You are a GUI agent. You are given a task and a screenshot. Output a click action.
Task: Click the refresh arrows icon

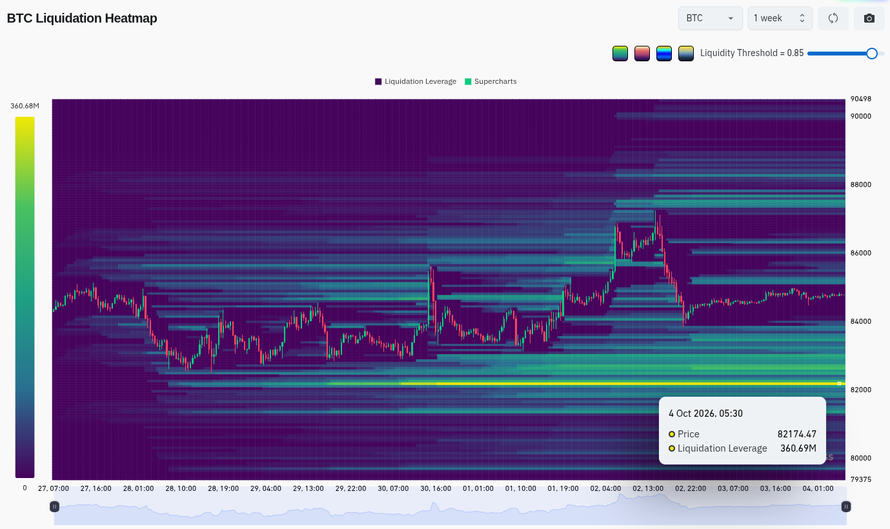click(833, 18)
